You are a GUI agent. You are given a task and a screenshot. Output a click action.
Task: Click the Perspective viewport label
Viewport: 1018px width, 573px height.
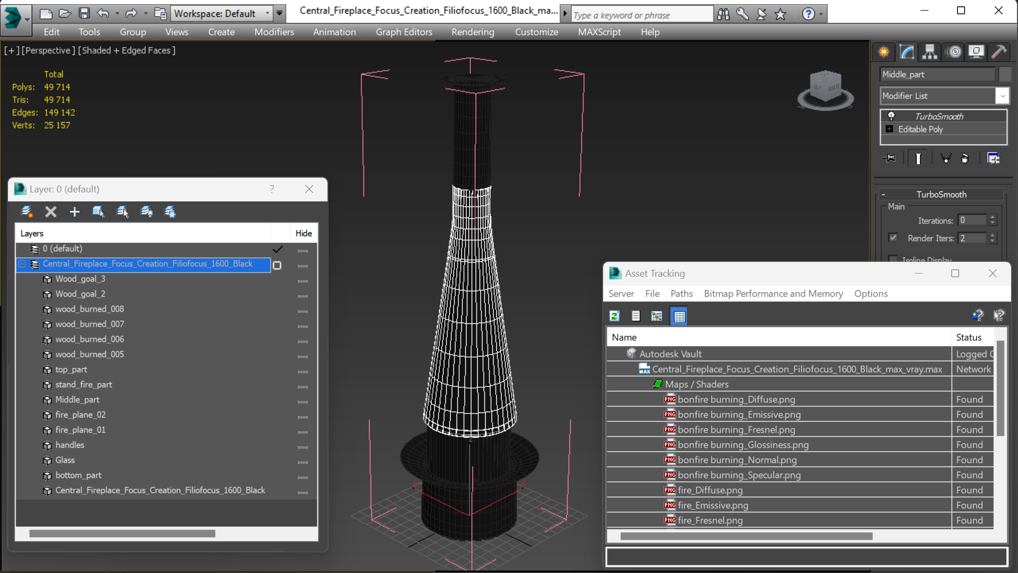click(x=47, y=50)
